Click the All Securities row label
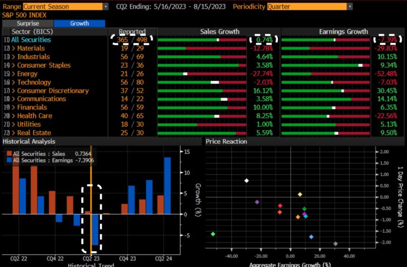The image size is (407, 267). pyautogui.click(x=31, y=40)
